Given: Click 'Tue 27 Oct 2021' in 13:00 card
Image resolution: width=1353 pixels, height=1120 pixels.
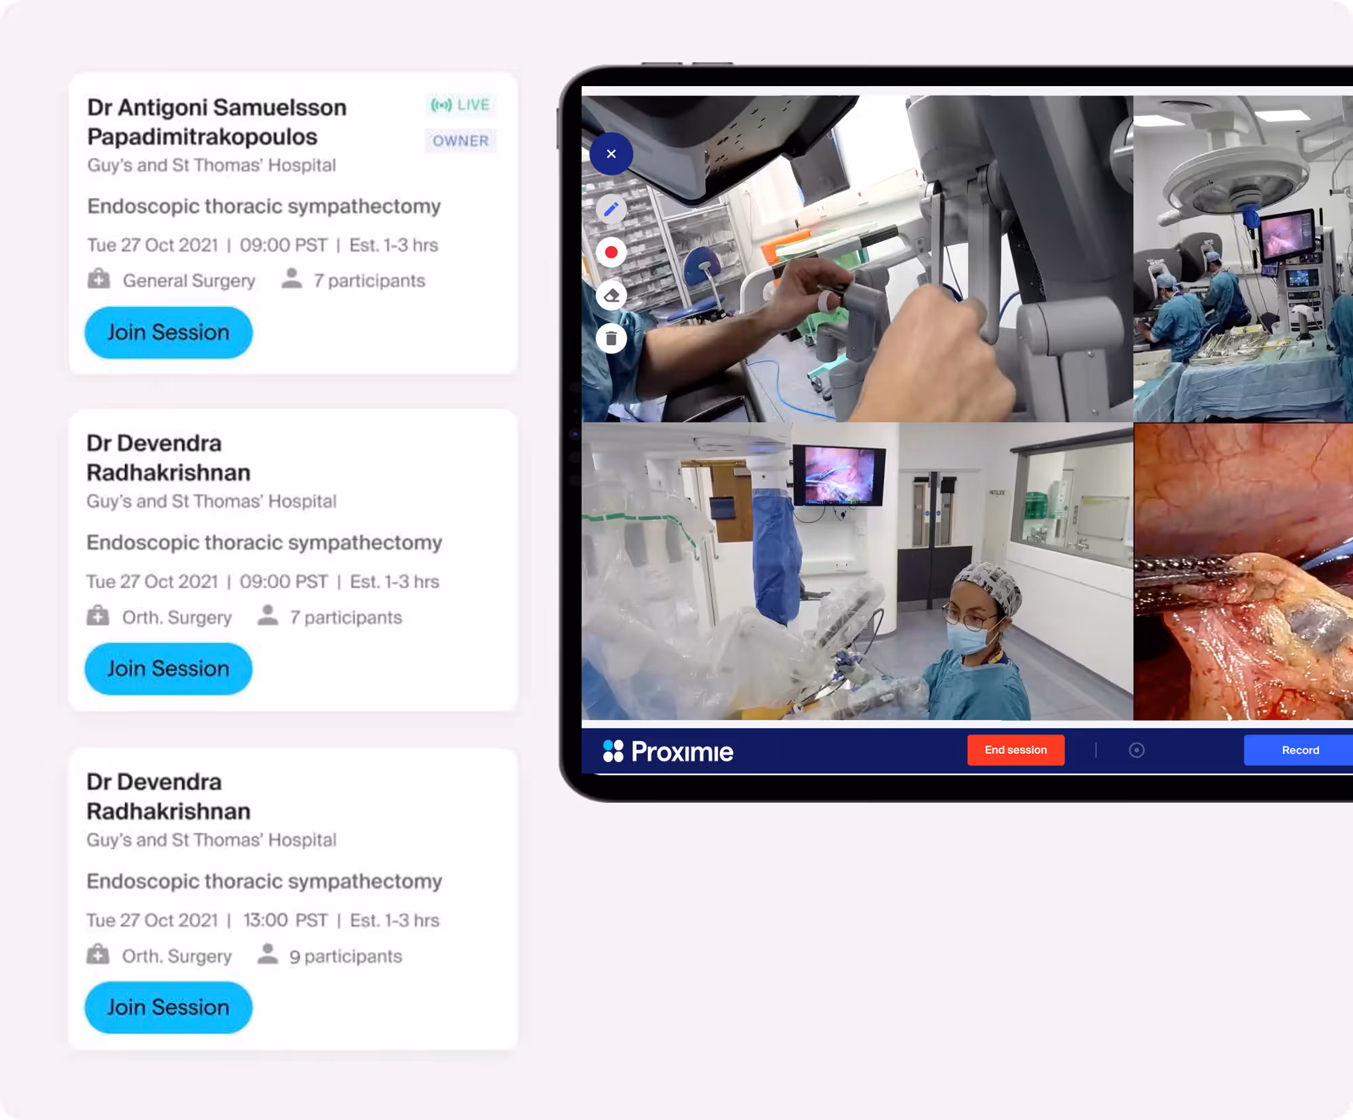Looking at the screenshot, I should pos(152,920).
